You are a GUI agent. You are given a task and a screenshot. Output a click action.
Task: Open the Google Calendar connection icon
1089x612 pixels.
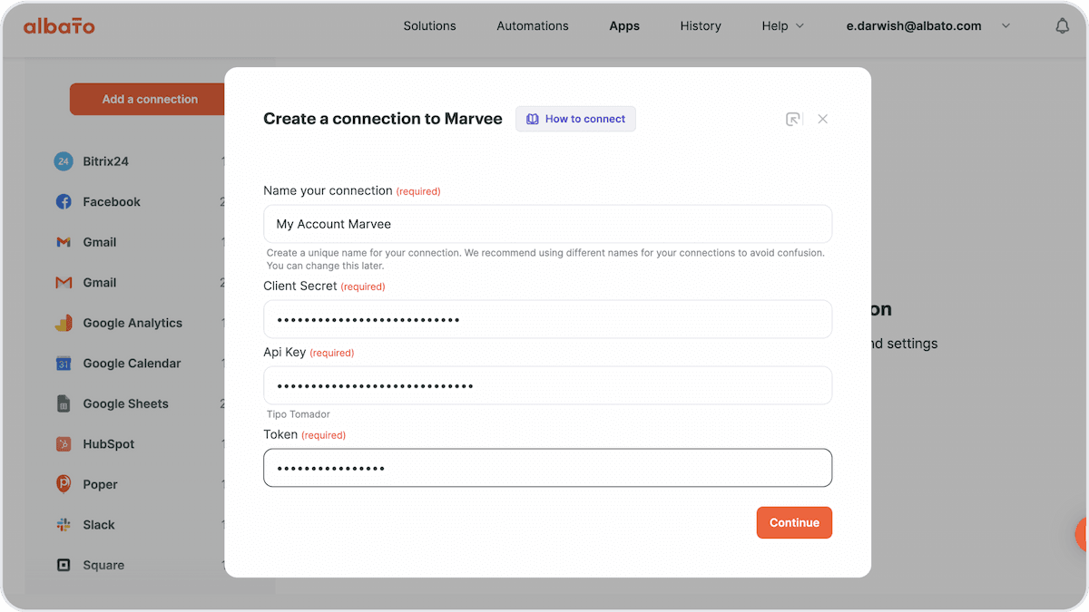[64, 364]
